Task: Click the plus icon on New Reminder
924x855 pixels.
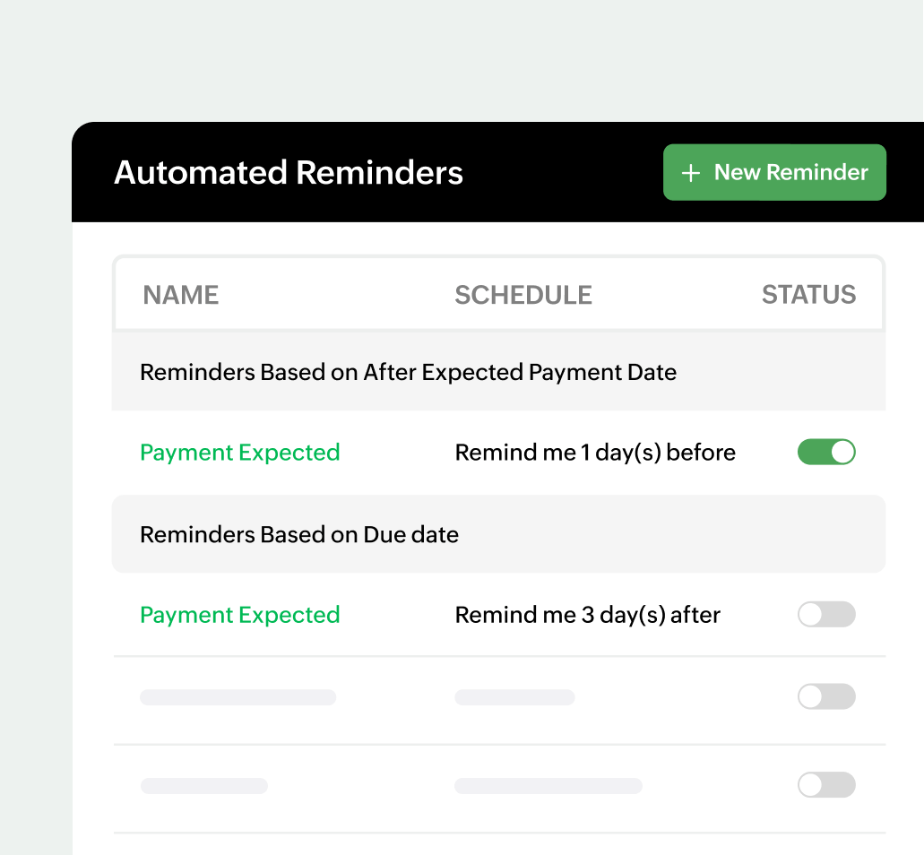Action: coord(690,173)
